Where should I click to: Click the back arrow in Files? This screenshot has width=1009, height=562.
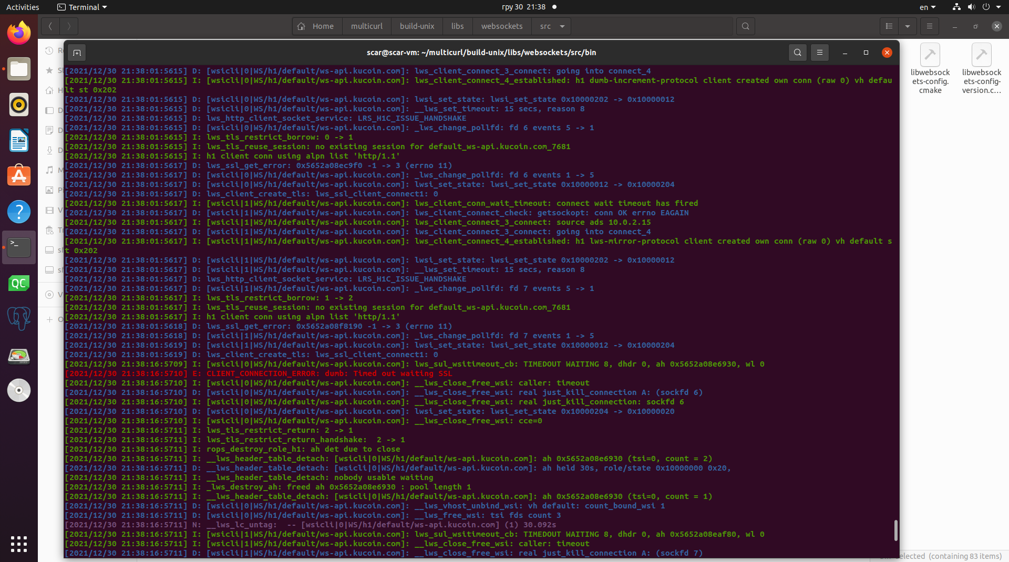click(50, 26)
